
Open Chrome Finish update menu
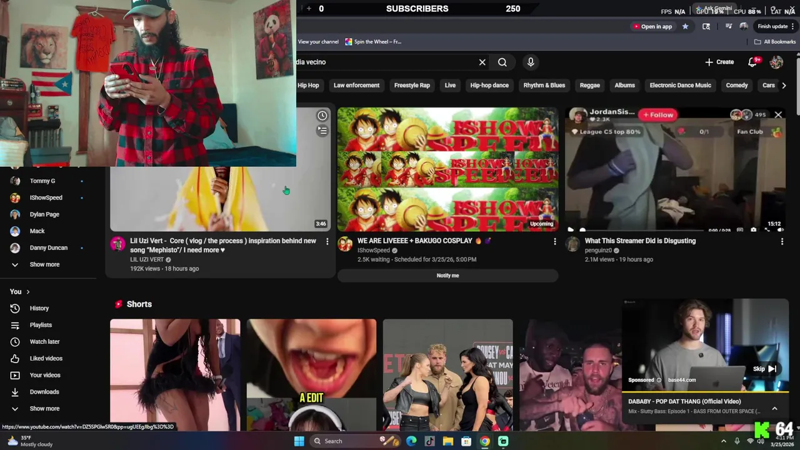point(776,26)
